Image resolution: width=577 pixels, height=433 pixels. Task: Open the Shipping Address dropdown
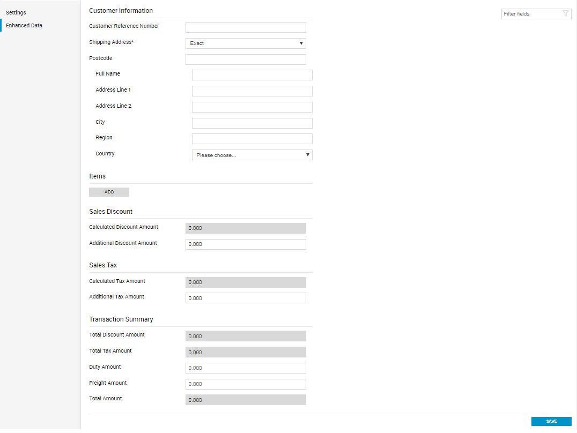pos(246,43)
